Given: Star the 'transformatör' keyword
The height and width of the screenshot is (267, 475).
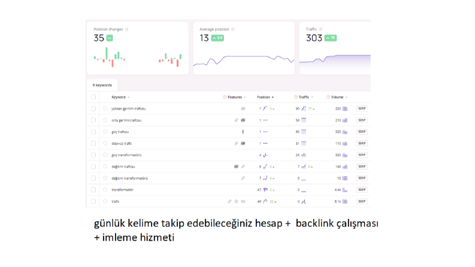Looking at the screenshot, I should [105, 190].
